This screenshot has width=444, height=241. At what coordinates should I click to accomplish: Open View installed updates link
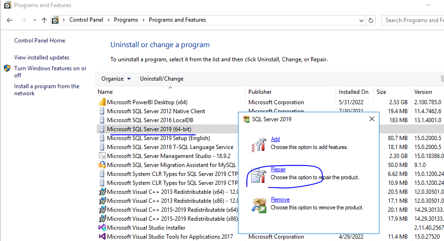click(x=41, y=58)
